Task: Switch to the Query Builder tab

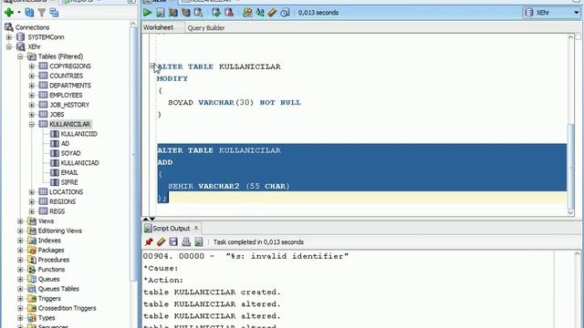Action: (x=206, y=28)
